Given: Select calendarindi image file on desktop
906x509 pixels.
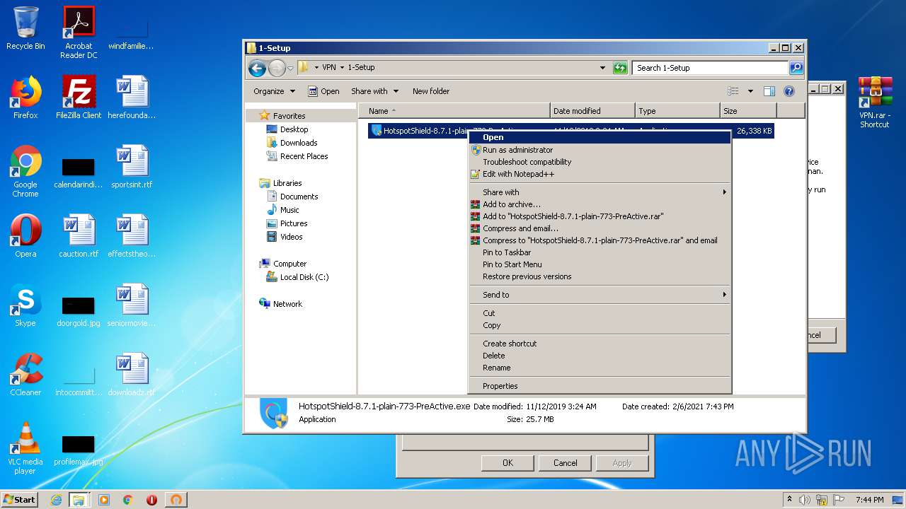Looking at the screenshot, I should pyautogui.click(x=79, y=172).
